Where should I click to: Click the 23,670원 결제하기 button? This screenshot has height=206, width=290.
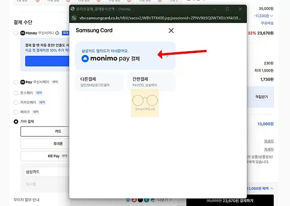pos(230,200)
